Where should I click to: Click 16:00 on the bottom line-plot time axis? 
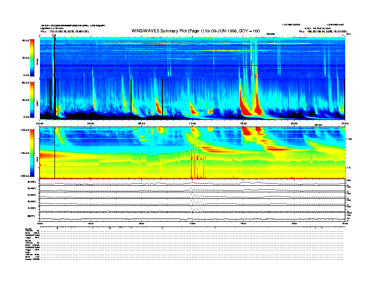coord(243,224)
